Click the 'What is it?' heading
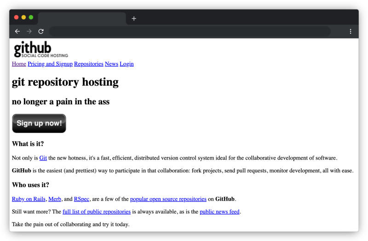368x241 pixels. [28, 143]
